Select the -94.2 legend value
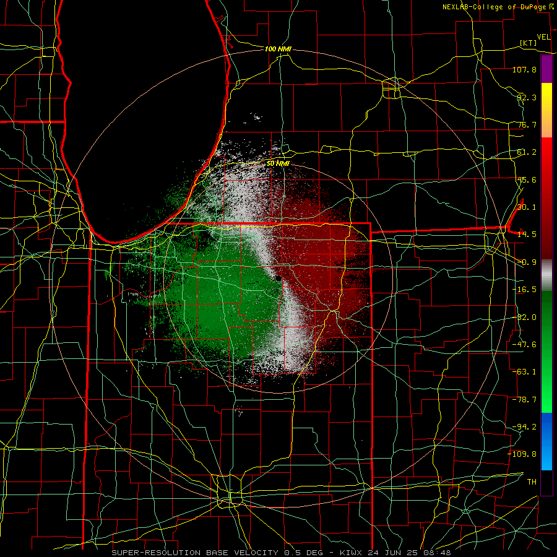 524,427
